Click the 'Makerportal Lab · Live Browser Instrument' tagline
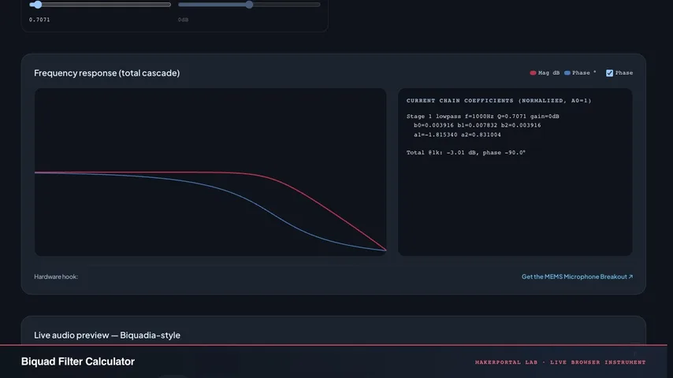Image resolution: width=673 pixels, height=378 pixels. pos(560,362)
